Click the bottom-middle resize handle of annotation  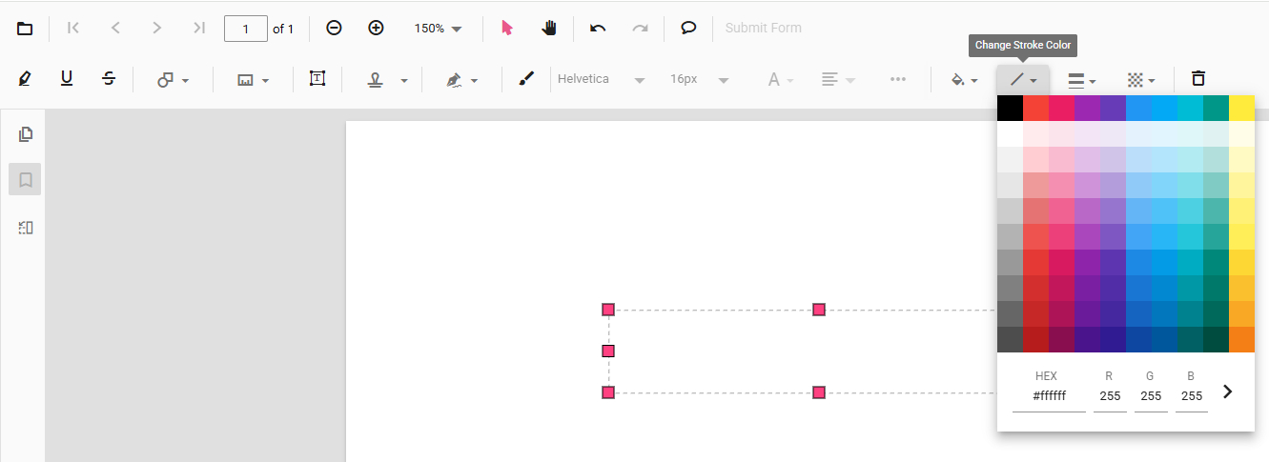click(x=819, y=392)
